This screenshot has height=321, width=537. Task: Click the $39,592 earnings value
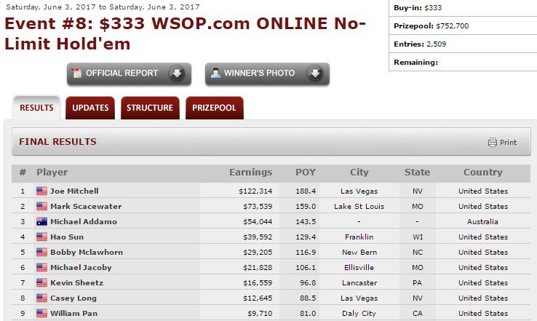point(258,237)
